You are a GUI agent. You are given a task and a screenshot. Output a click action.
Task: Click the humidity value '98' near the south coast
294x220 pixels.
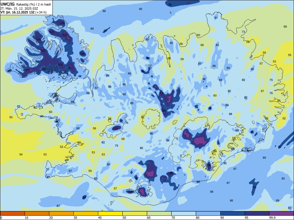(x=198, y=182)
